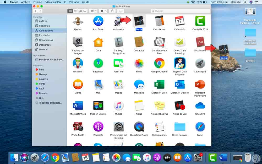This screenshot has height=164, width=262.
Task: Open the Visualización menu
Action: [x=53, y=2]
